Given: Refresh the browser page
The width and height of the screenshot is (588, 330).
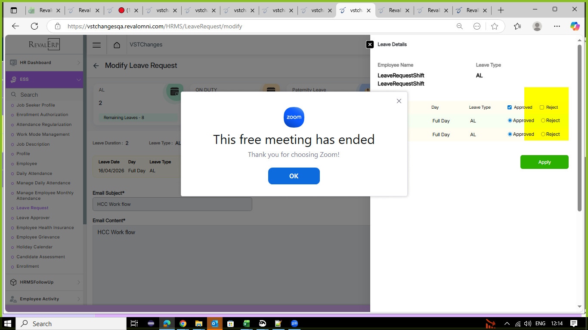Looking at the screenshot, I should point(34,26).
